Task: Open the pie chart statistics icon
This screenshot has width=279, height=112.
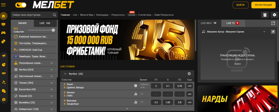Action: point(4,65)
